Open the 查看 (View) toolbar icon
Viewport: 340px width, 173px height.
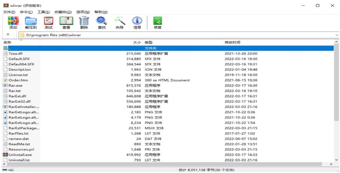coord(66,22)
